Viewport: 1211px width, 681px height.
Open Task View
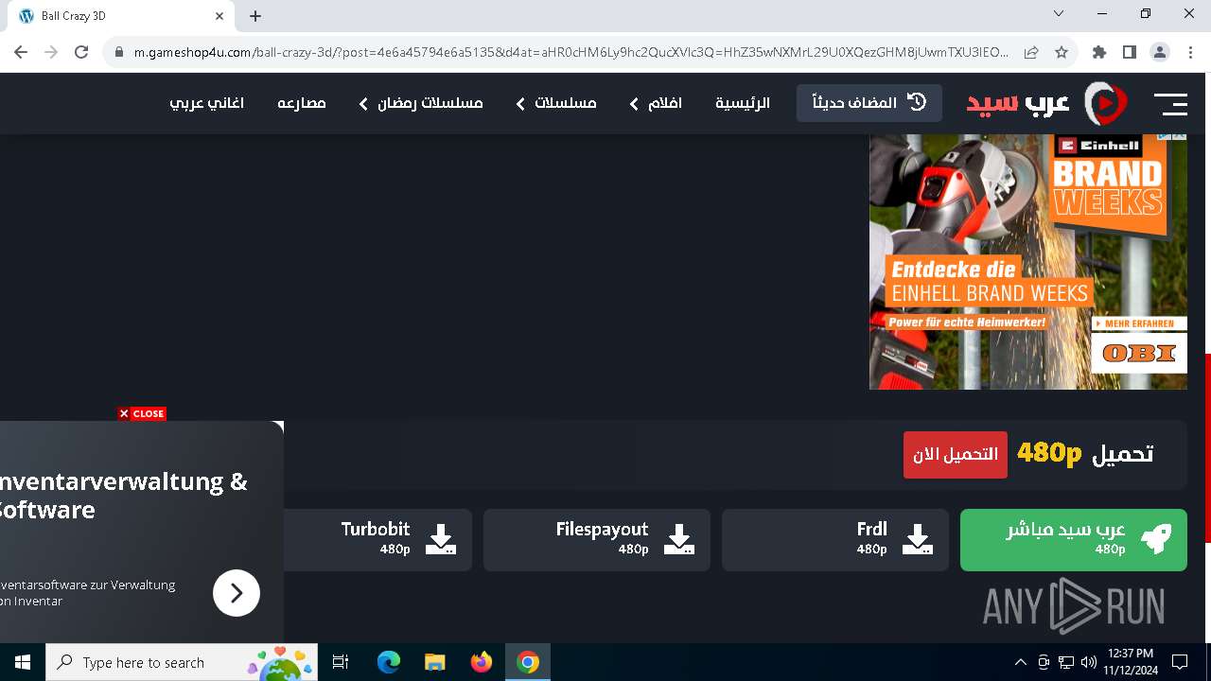pyautogui.click(x=342, y=662)
